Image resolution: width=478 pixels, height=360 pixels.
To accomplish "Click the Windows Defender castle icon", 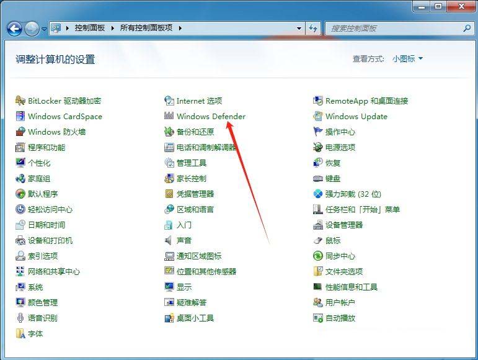I will [x=169, y=116].
